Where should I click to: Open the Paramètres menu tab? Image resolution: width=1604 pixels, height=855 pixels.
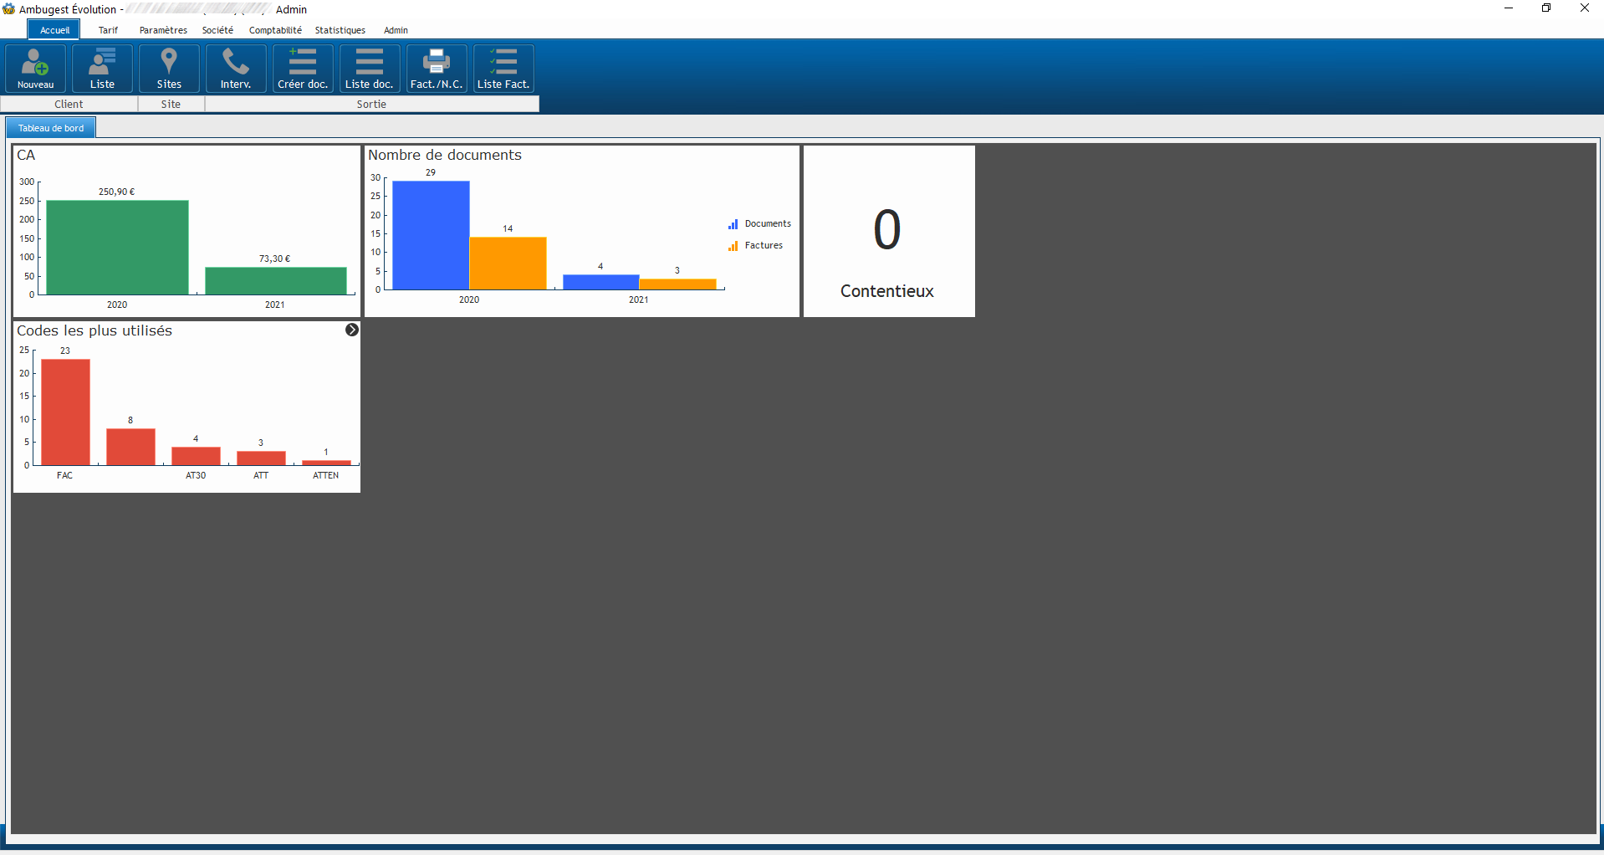click(x=163, y=30)
